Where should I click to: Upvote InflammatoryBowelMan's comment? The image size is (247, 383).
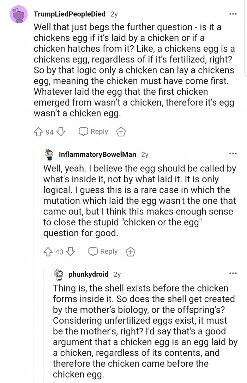tap(48, 252)
